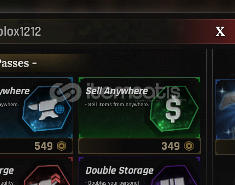Click the price bar under the right item
The width and height of the screenshot is (235, 185).
tap(225, 147)
